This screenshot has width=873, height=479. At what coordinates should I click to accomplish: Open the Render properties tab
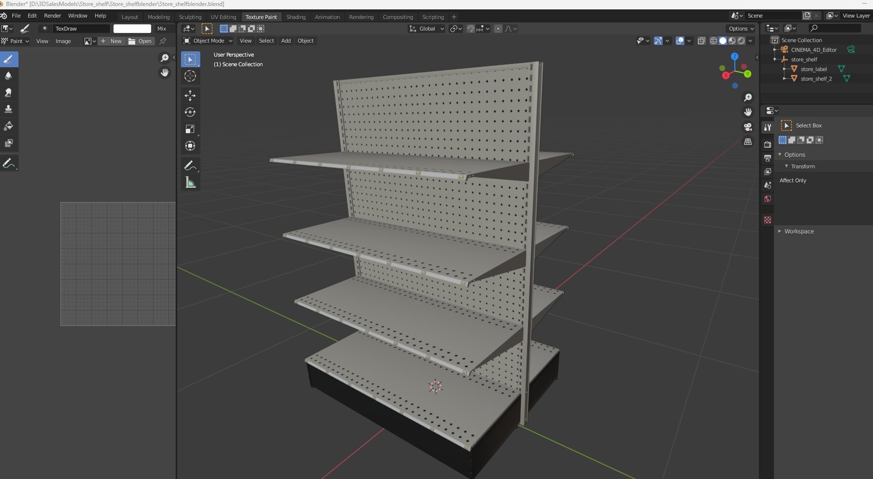click(x=768, y=145)
